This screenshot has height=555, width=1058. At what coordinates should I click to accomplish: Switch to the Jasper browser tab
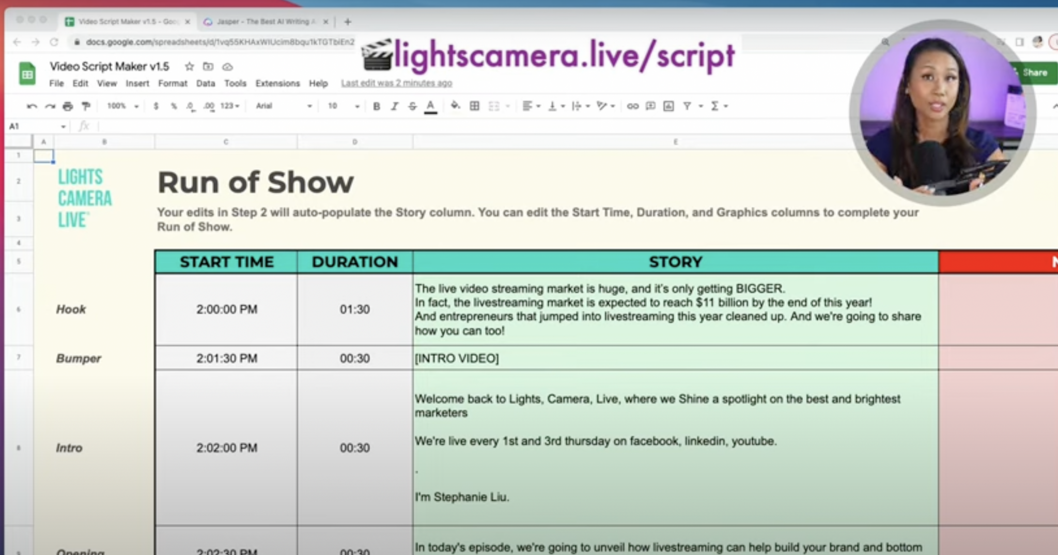coord(263,22)
